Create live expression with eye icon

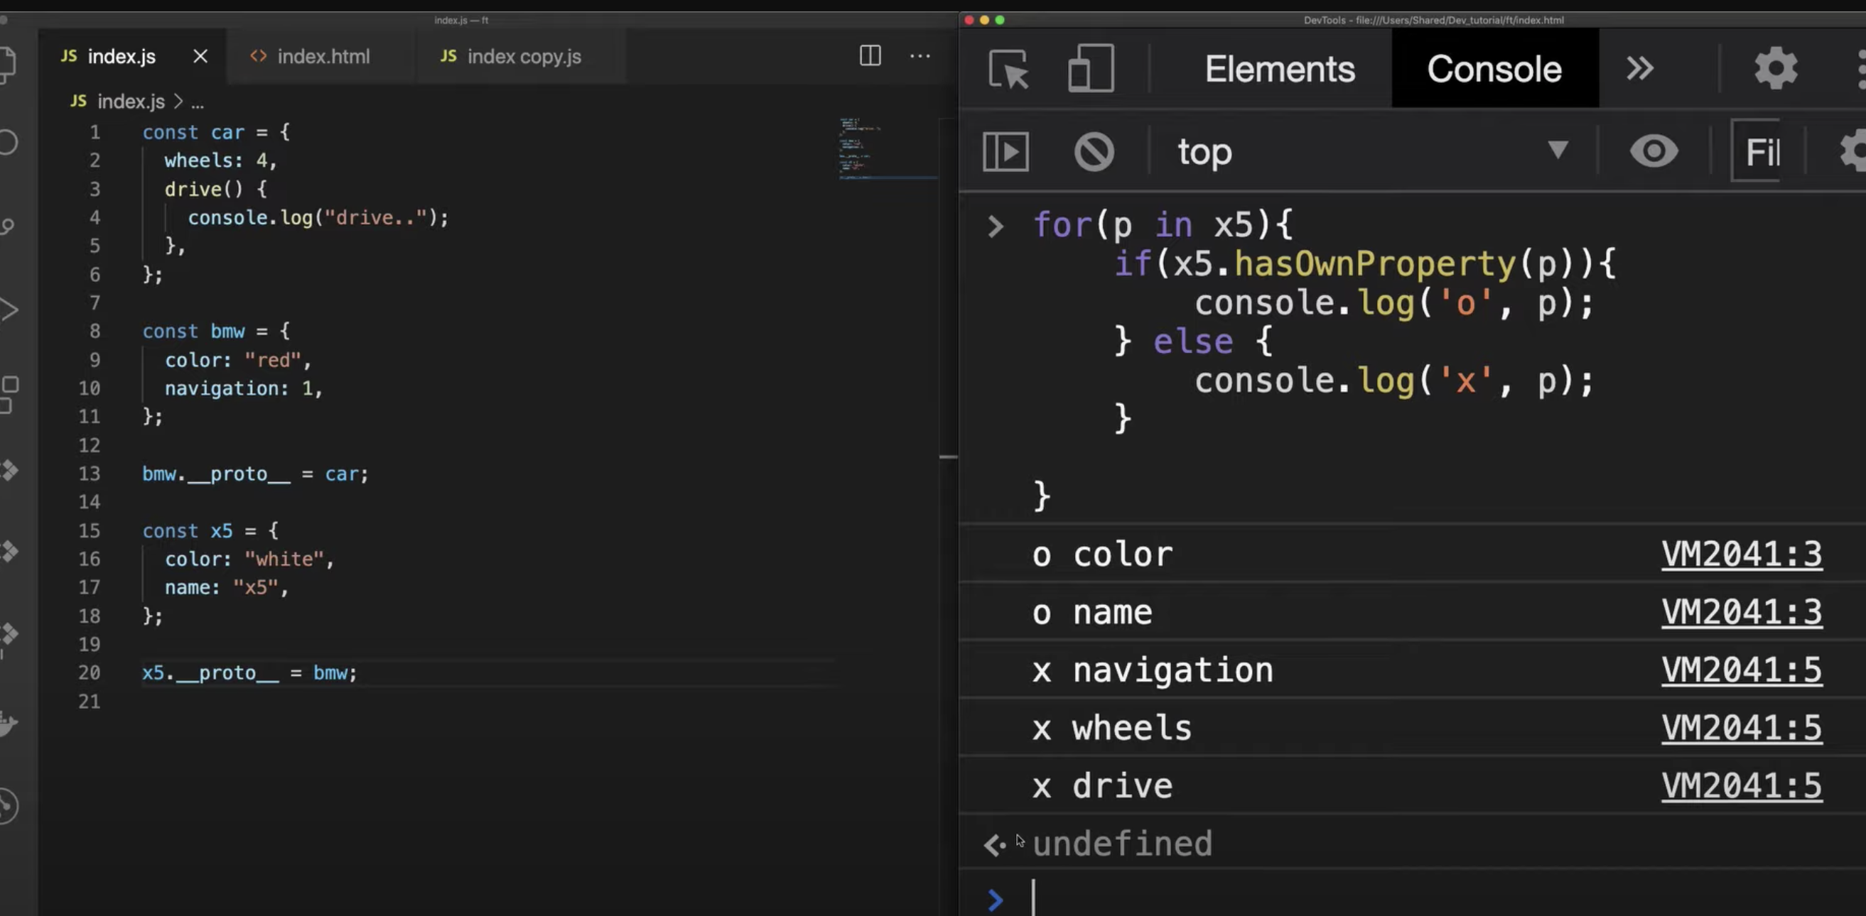pos(1654,152)
